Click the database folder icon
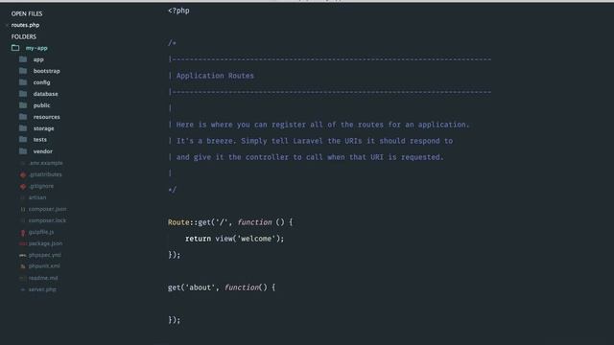614x345 pixels. tap(23, 94)
